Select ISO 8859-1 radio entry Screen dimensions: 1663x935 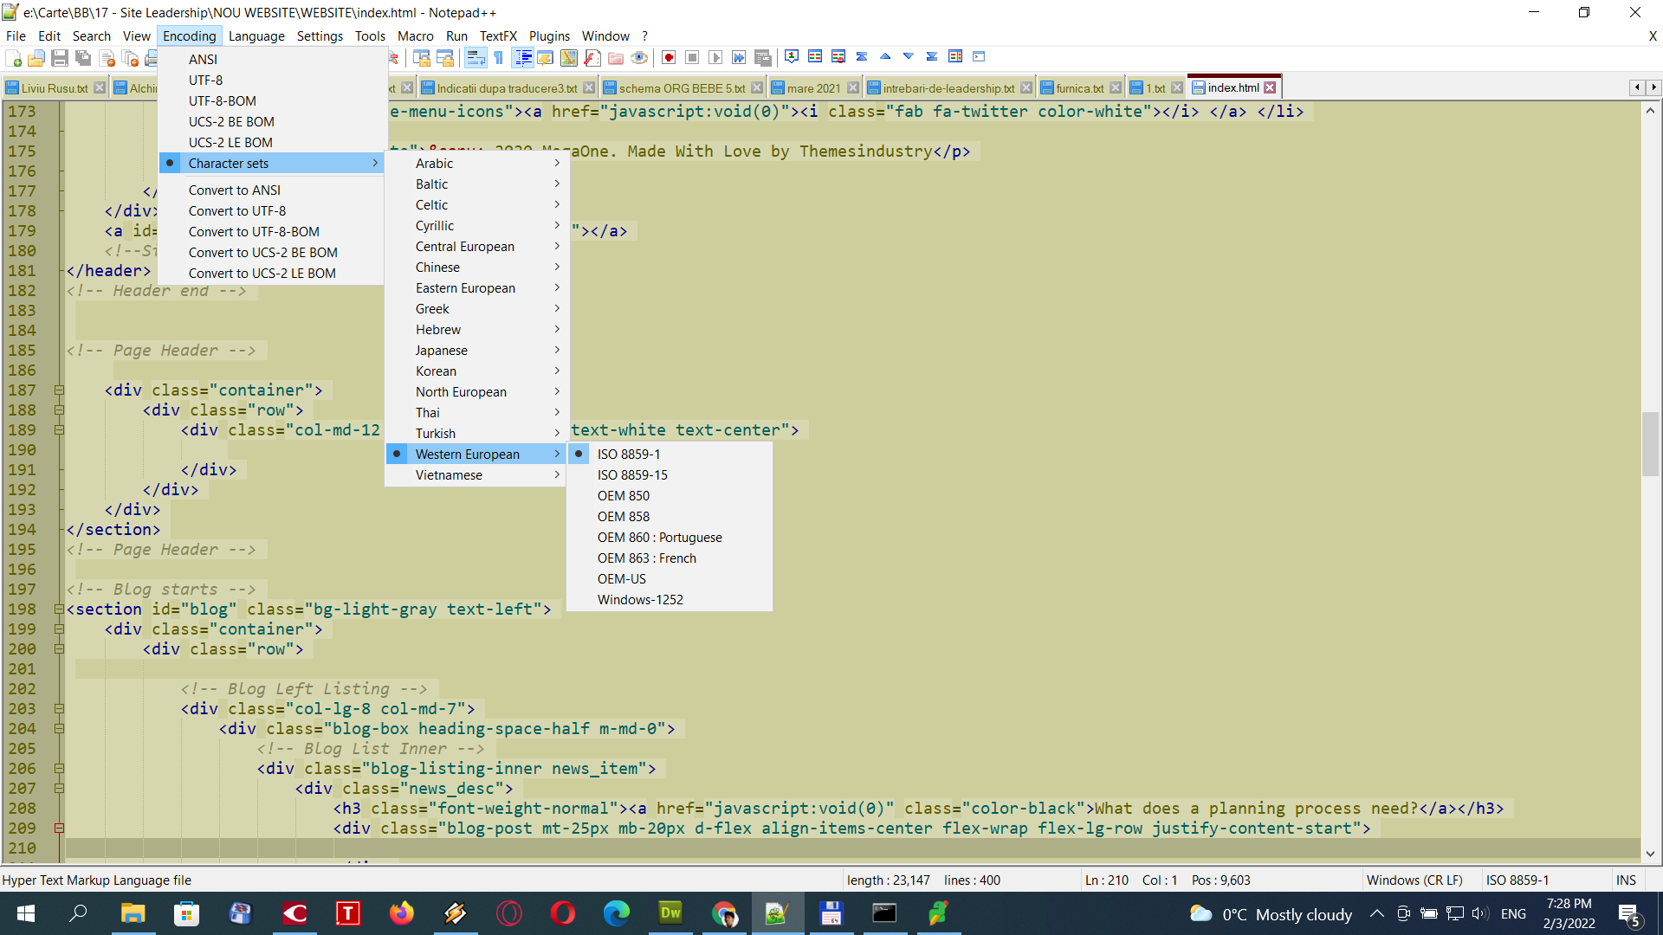(x=670, y=454)
